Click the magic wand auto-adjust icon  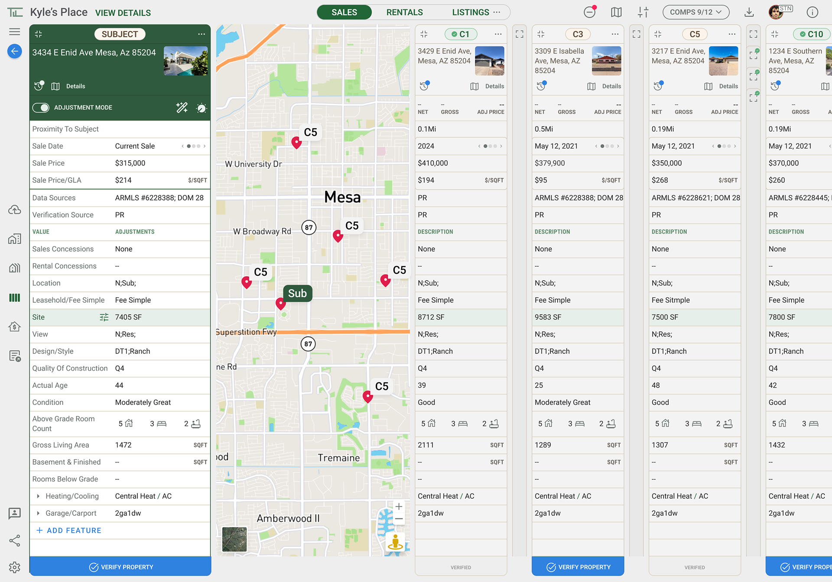(182, 107)
